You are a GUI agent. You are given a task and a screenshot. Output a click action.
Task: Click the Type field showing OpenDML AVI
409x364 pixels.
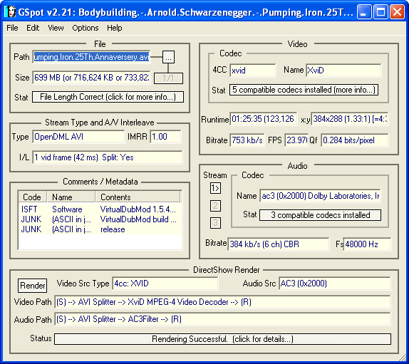pyautogui.click(x=78, y=137)
